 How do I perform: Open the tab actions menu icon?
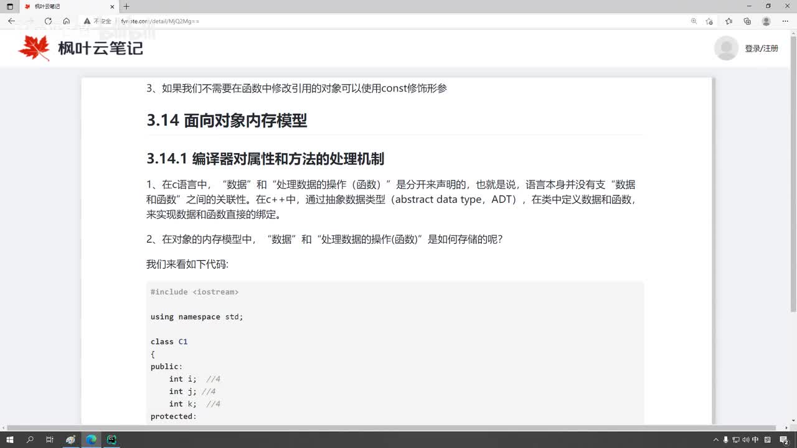tap(9, 6)
